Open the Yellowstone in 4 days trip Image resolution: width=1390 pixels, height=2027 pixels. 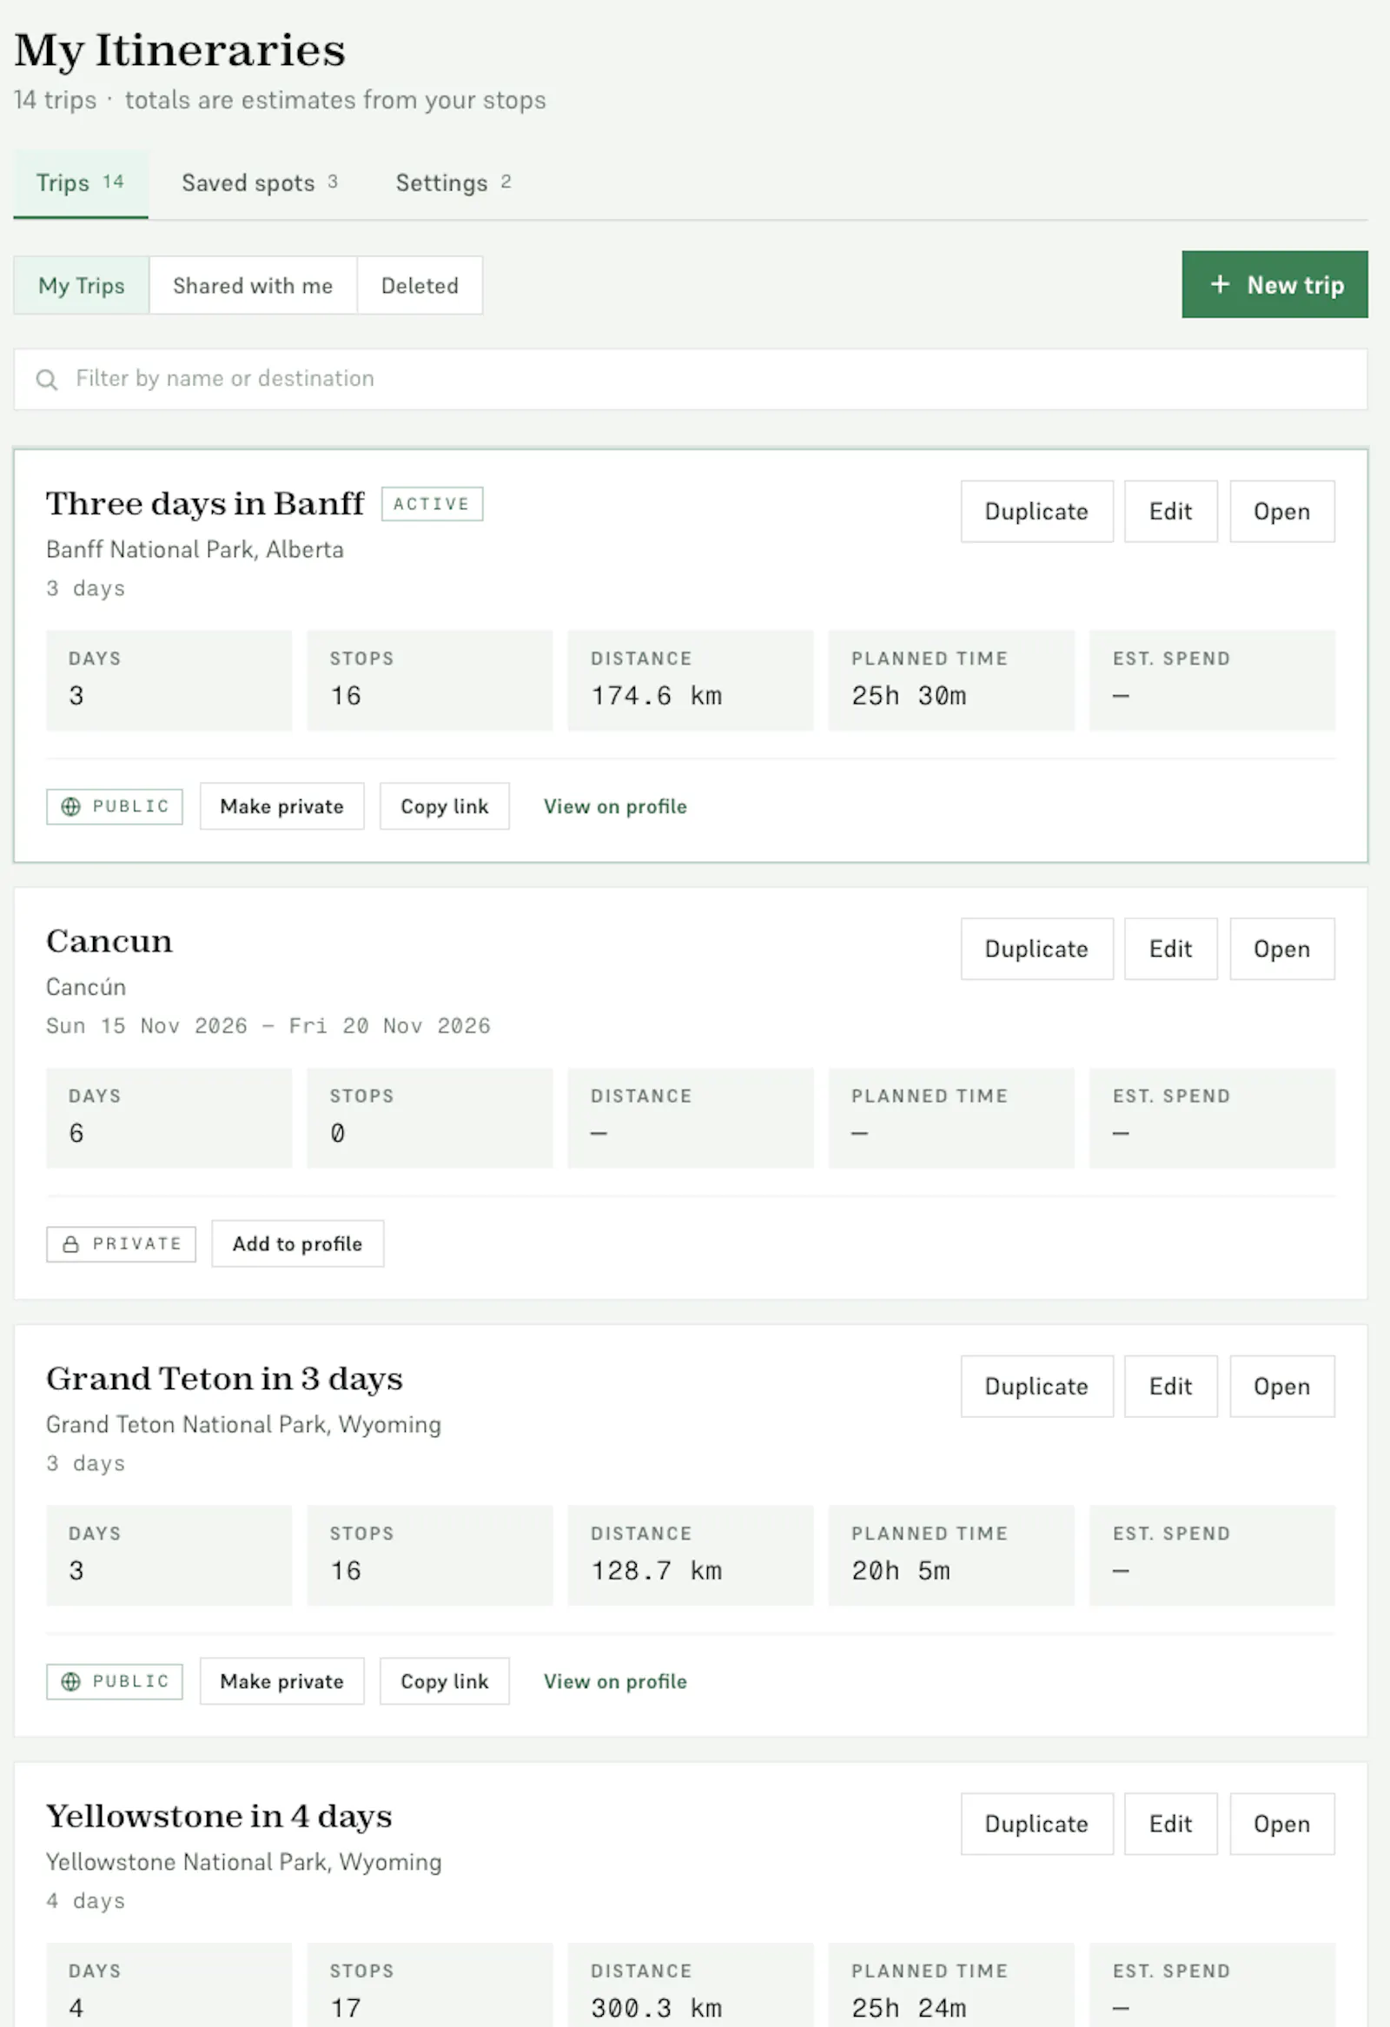pyautogui.click(x=1282, y=1824)
